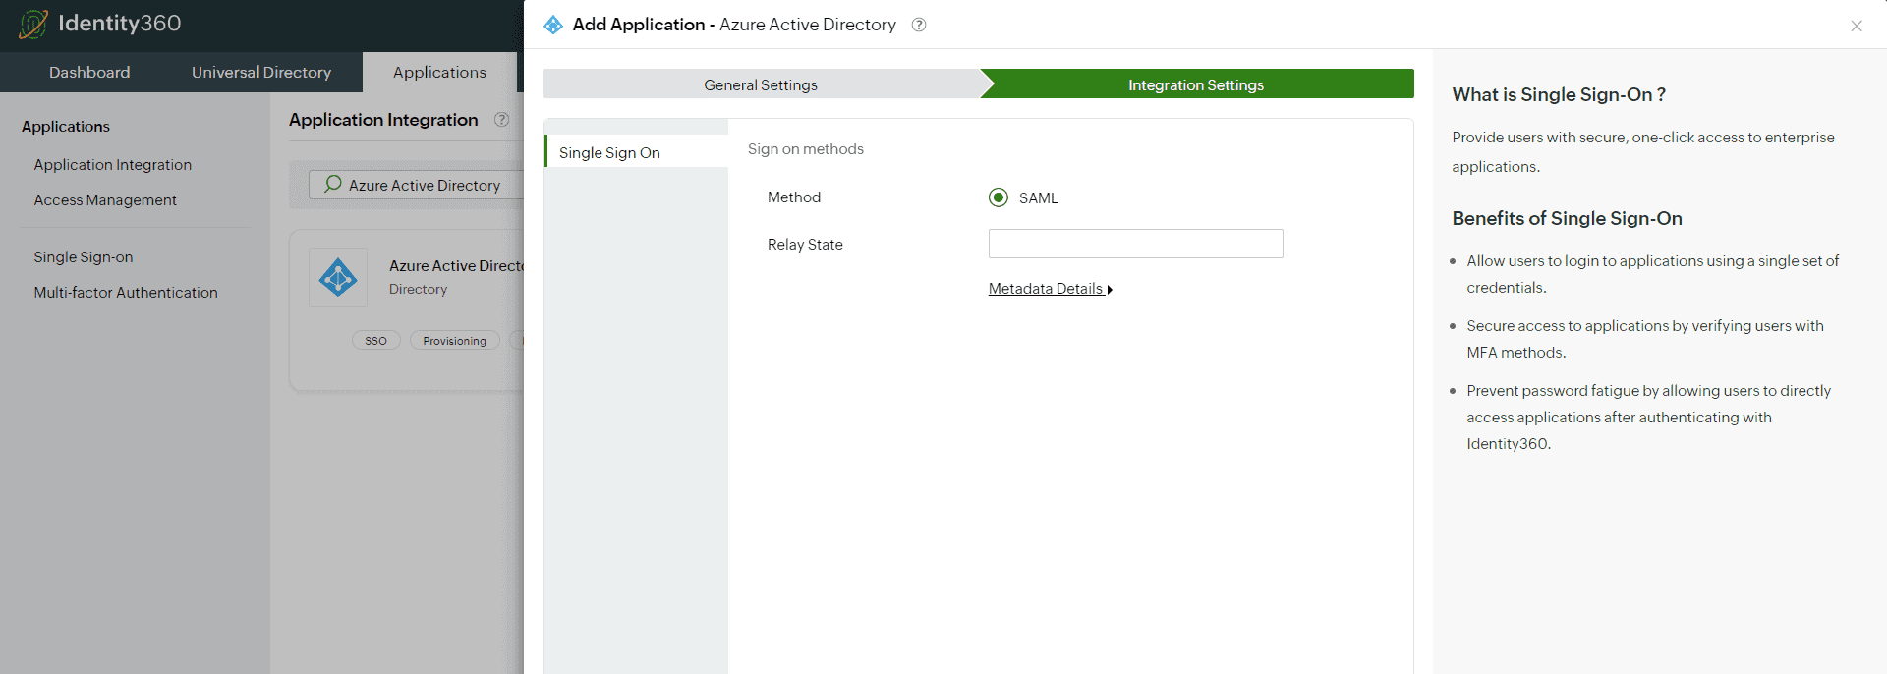Click the search magnifier icon
Image resolution: width=1887 pixels, height=674 pixels.
point(333,184)
